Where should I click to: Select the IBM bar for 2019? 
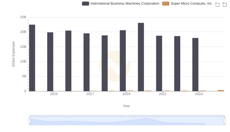click(x=123, y=61)
